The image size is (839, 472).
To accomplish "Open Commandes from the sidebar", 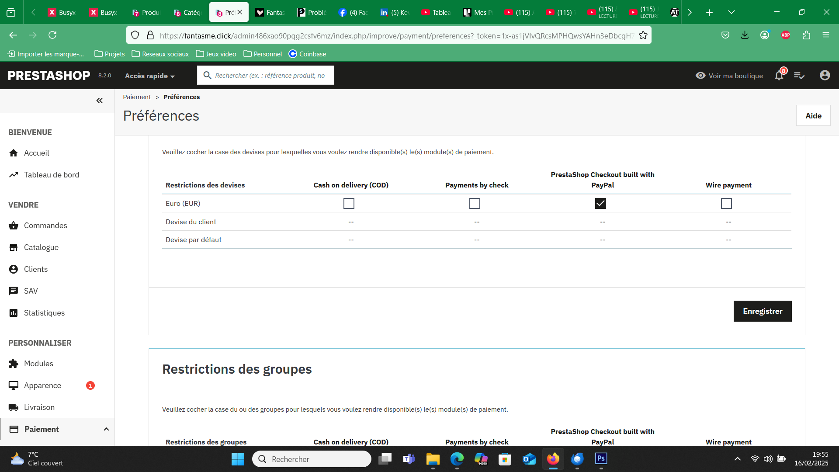I will [45, 226].
